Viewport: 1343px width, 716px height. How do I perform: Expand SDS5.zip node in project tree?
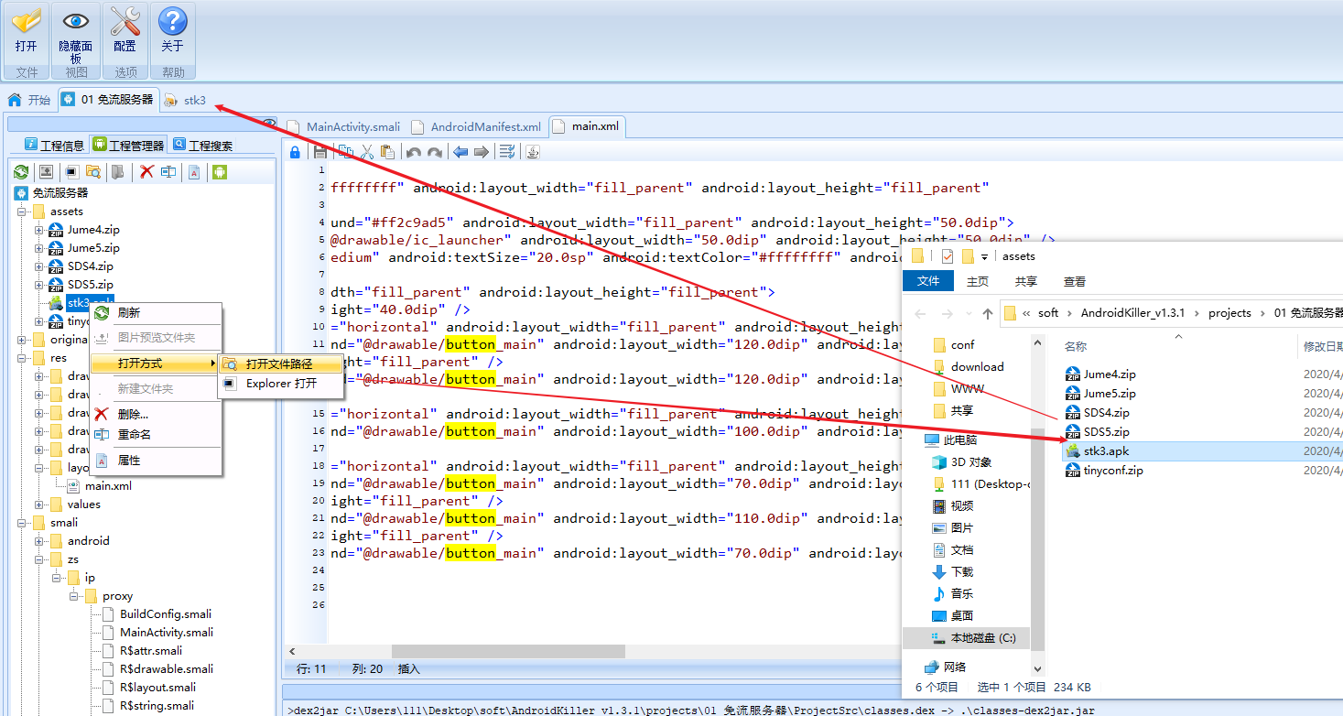pos(39,285)
